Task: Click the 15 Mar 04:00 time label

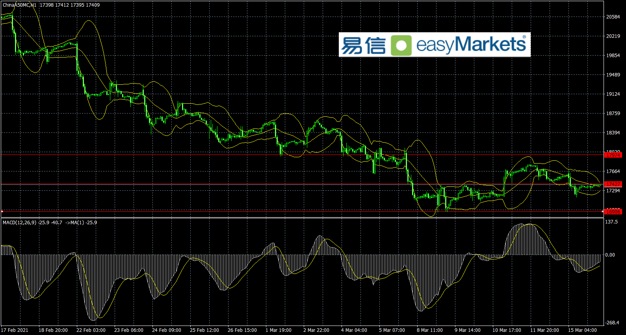Action: click(582, 330)
